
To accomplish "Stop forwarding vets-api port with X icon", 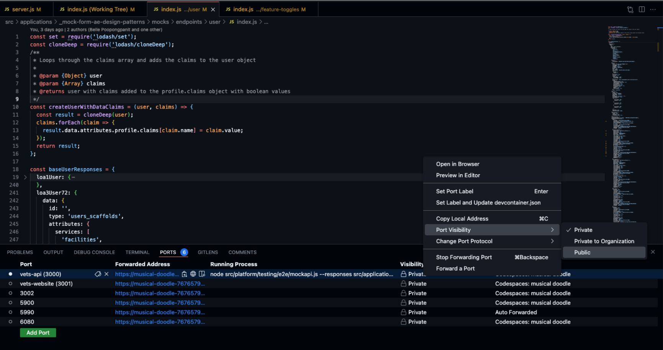I will (x=106, y=274).
